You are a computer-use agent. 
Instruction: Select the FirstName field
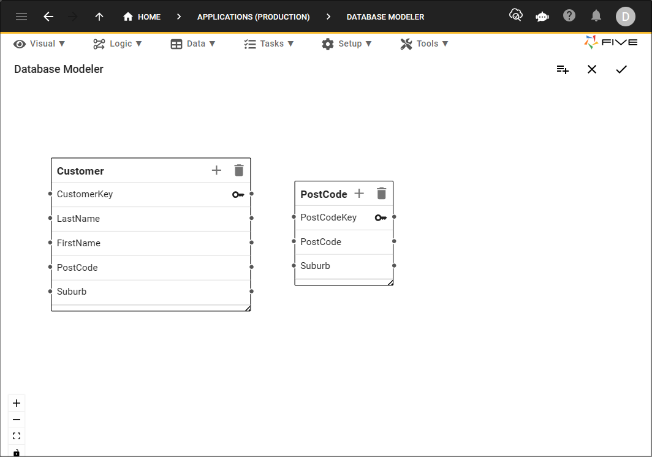(151, 243)
